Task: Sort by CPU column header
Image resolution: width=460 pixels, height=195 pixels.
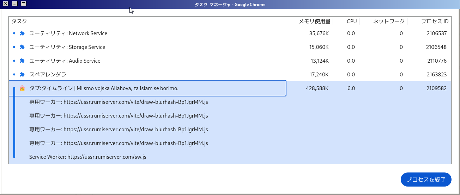Action: click(x=351, y=21)
